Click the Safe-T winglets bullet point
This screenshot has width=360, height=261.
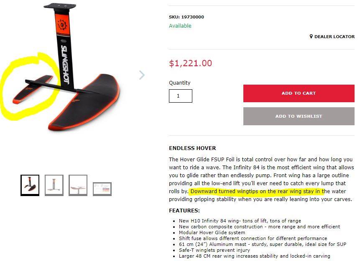(x=214, y=250)
